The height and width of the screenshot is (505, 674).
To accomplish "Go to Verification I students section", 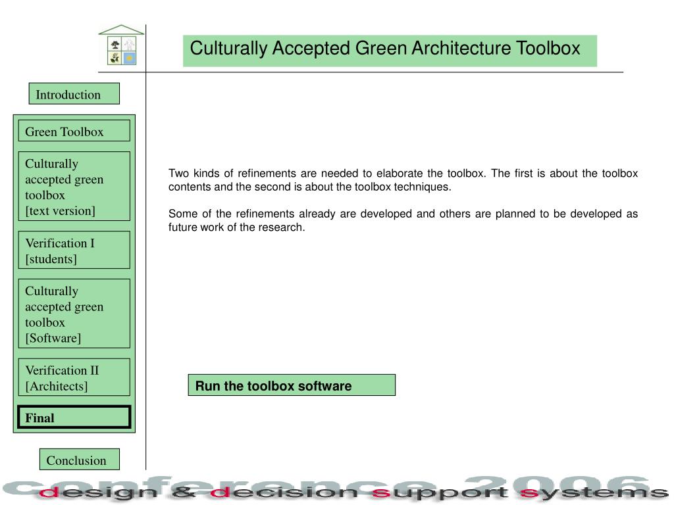I will (74, 250).
